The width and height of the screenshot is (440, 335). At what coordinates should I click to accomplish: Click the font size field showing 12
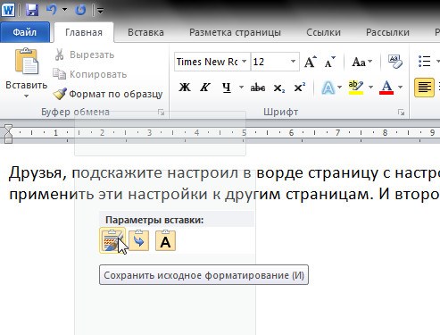coord(270,62)
